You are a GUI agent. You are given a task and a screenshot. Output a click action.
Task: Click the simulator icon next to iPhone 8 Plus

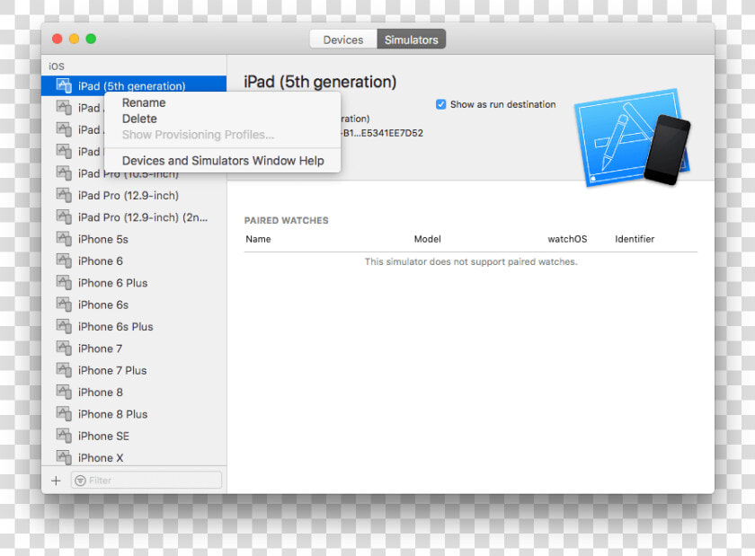(64, 413)
